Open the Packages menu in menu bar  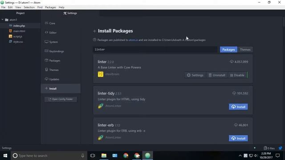point(50,7)
